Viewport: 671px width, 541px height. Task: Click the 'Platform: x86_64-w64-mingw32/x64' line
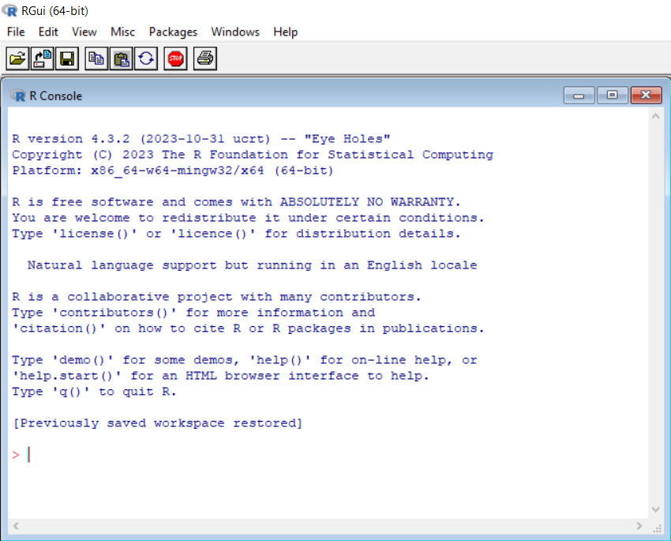[x=172, y=171]
